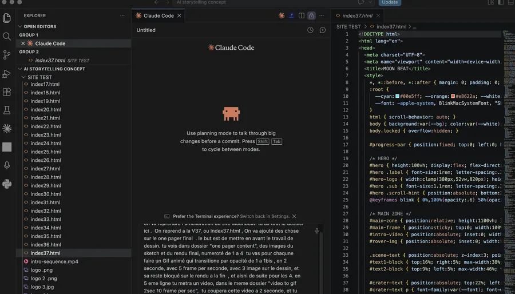Open the Testing flask view
The image size is (515, 294).
click(6, 110)
